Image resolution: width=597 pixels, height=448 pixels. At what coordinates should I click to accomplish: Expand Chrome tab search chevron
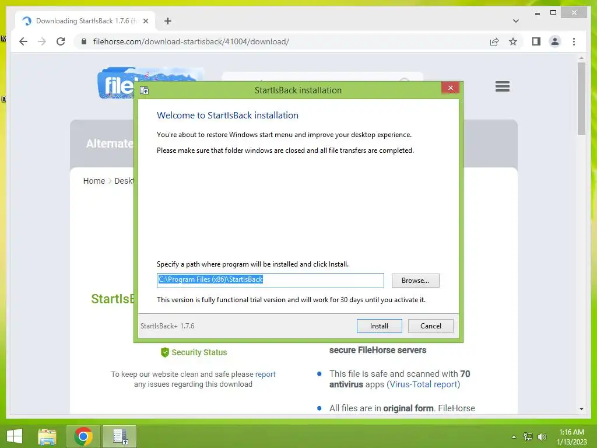515,21
